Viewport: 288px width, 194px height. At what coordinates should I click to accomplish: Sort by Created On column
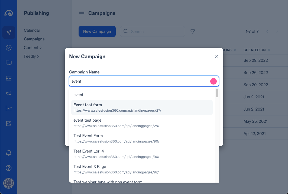pos(257,50)
